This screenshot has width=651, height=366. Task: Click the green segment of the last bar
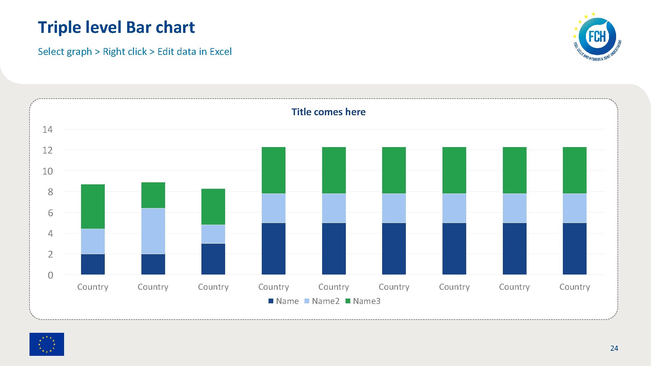[574, 170]
